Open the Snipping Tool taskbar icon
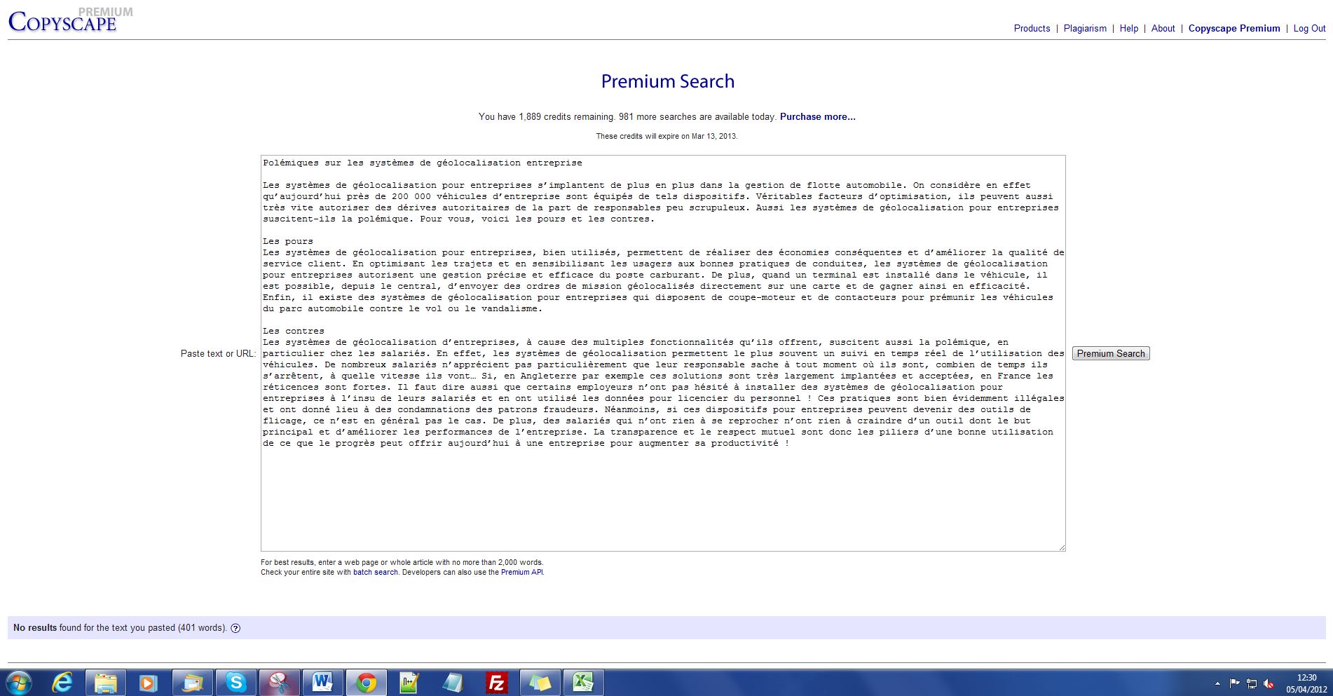Image resolution: width=1333 pixels, height=696 pixels. 279,683
